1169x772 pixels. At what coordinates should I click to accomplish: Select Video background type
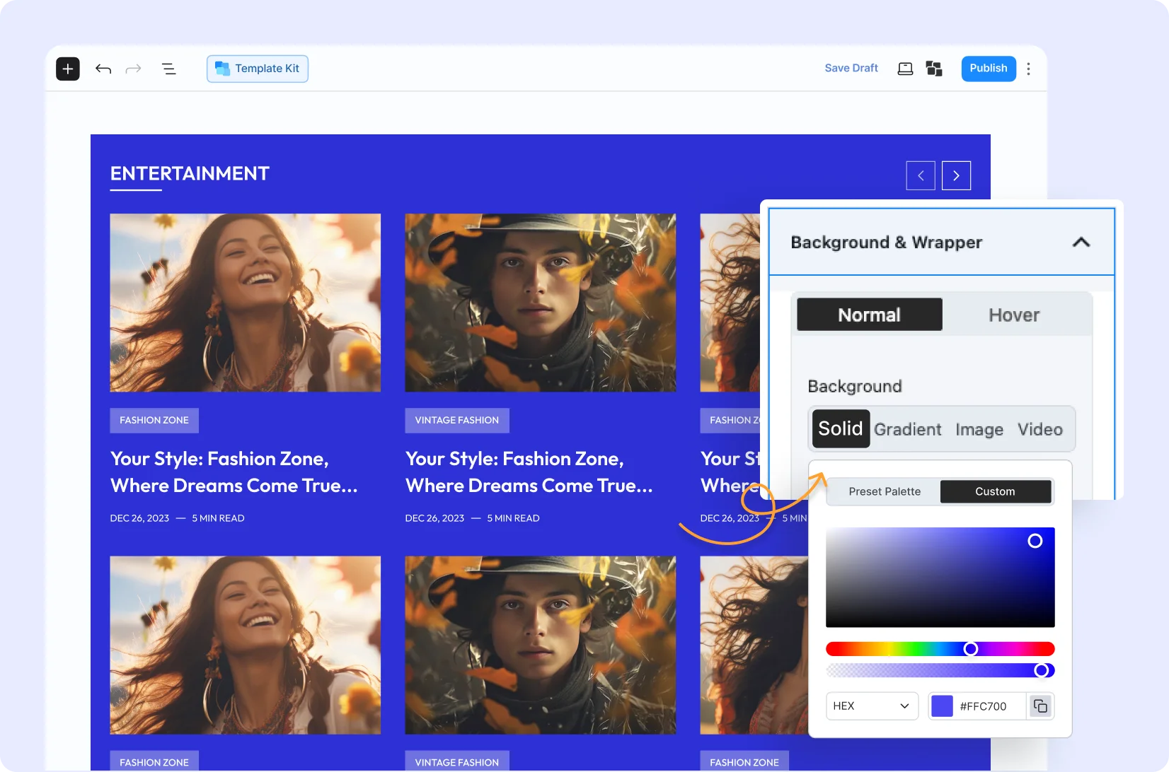(1039, 429)
